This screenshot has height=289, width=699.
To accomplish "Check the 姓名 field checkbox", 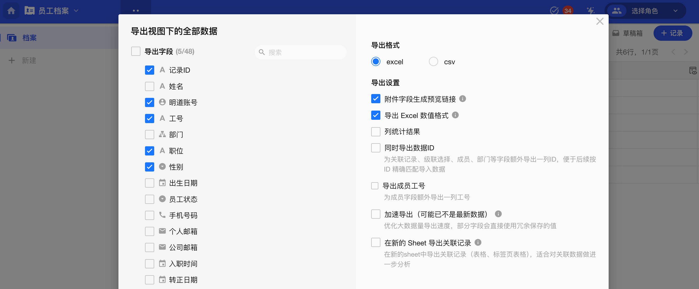I will click(150, 86).
